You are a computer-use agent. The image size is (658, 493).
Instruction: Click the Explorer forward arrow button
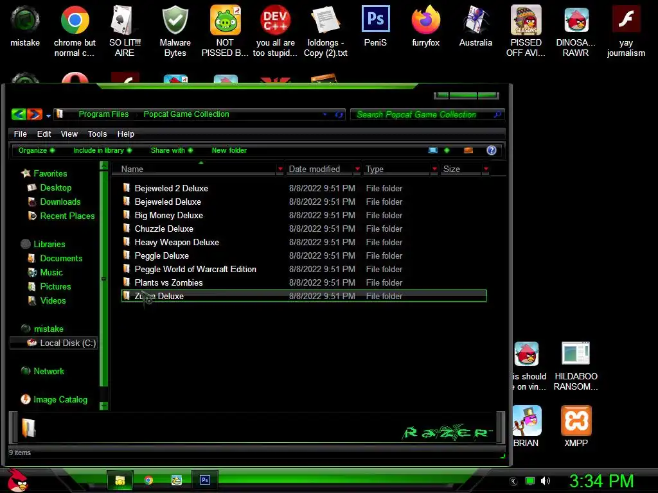coord(35,114)
